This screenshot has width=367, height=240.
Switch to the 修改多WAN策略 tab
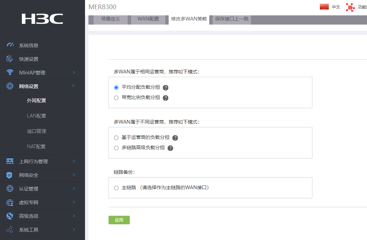tap(189, 19)
